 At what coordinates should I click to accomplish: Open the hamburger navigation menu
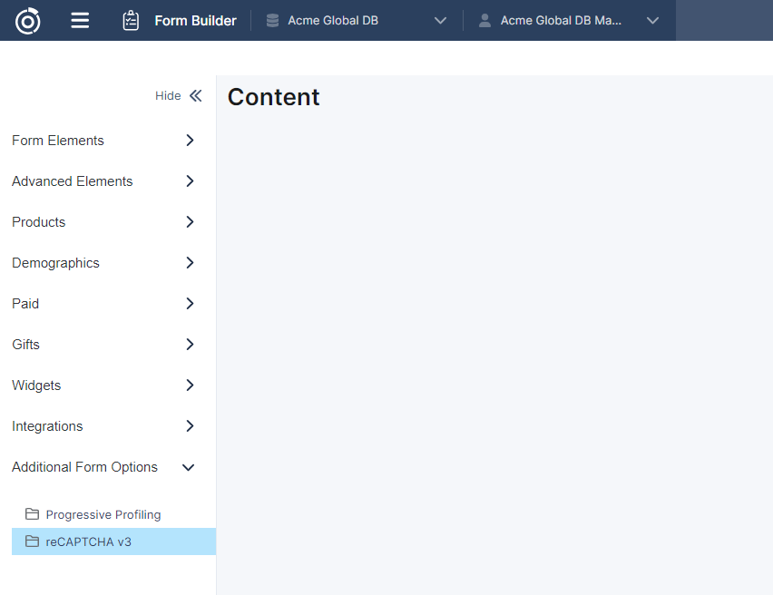[80, 20]
